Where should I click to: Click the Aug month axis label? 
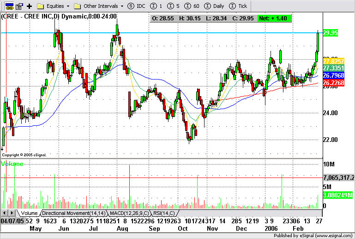[x=122, y=228]
